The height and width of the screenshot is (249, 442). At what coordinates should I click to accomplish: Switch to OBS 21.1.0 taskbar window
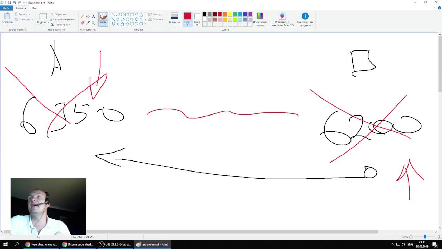pos(115,244)
